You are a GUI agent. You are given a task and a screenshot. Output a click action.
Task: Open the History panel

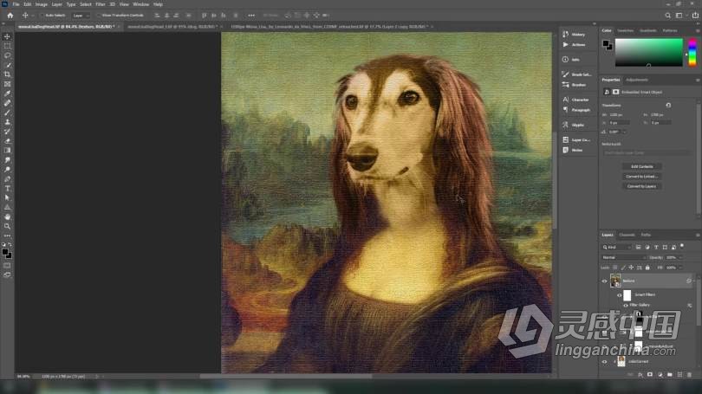click(x=575, y=34)
